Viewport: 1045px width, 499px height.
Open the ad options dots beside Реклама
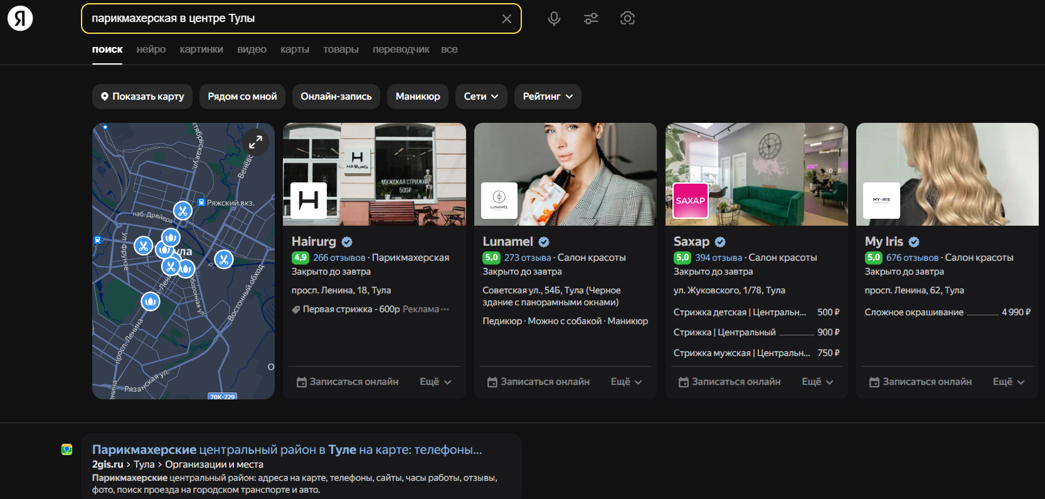445,309
